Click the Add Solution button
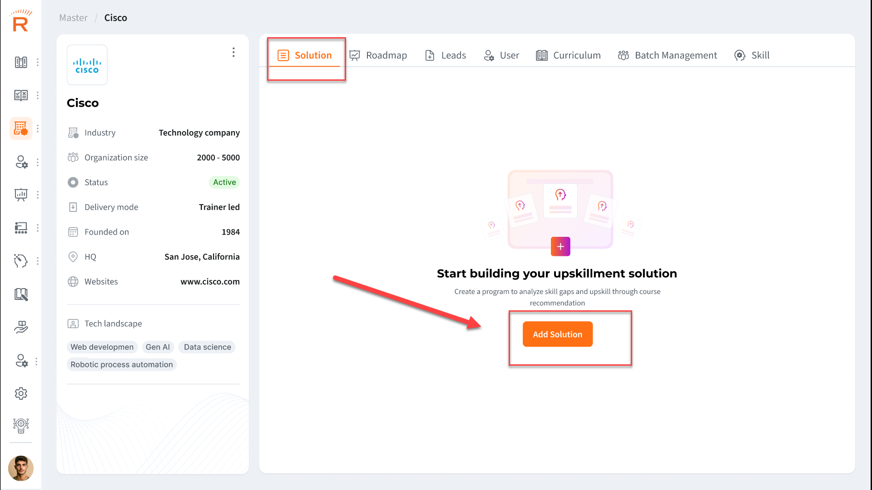 coord(557,334)
